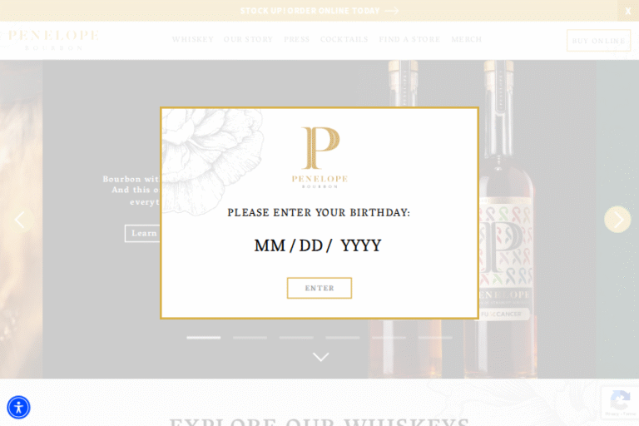Enter the month in MM field
Screen dimensions: 639x426
[270, 245]
